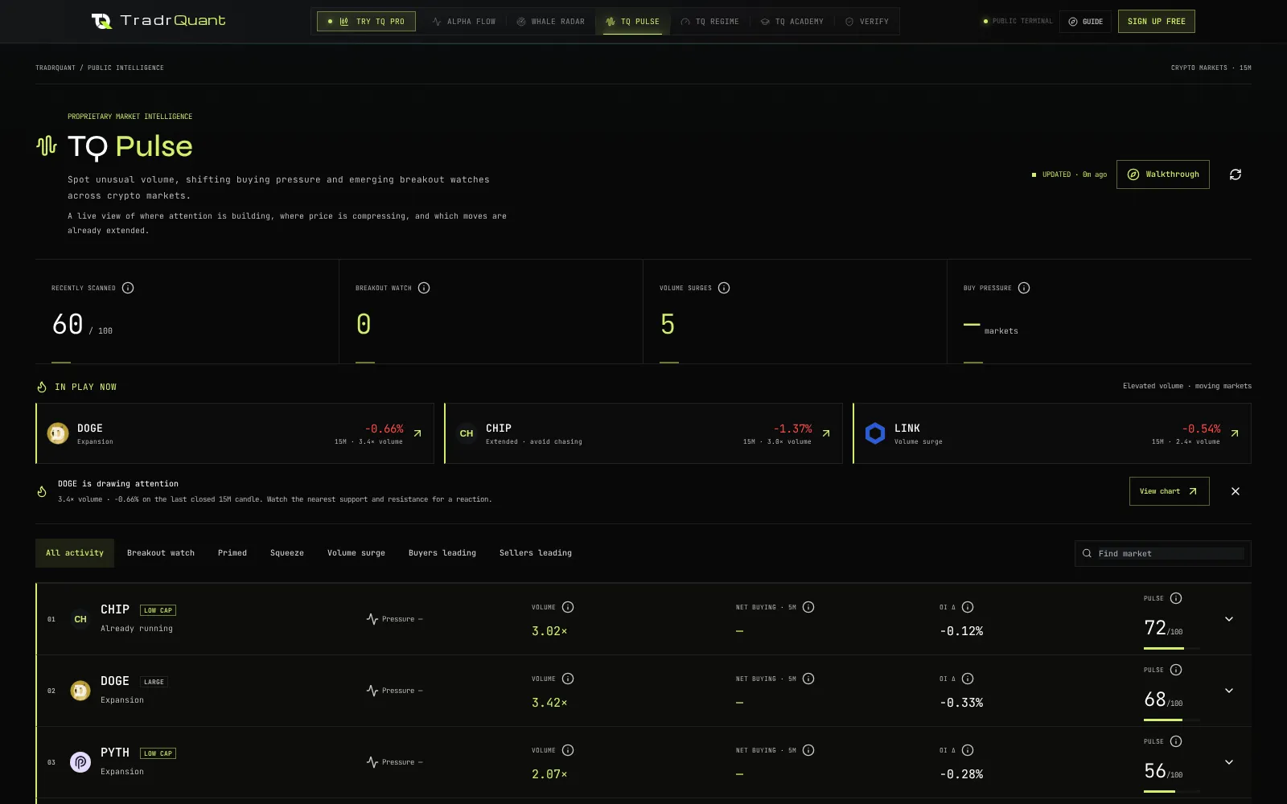Open the Alpha Flow nav tab
This screenshot has height=804, width=1287.
coord(464,22)
